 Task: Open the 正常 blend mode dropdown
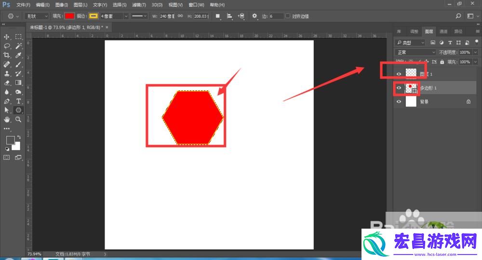pyautogui.click(x=415, y=52)
